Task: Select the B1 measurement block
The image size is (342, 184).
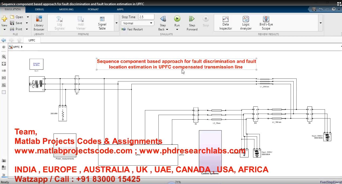Action: [77, 84]
